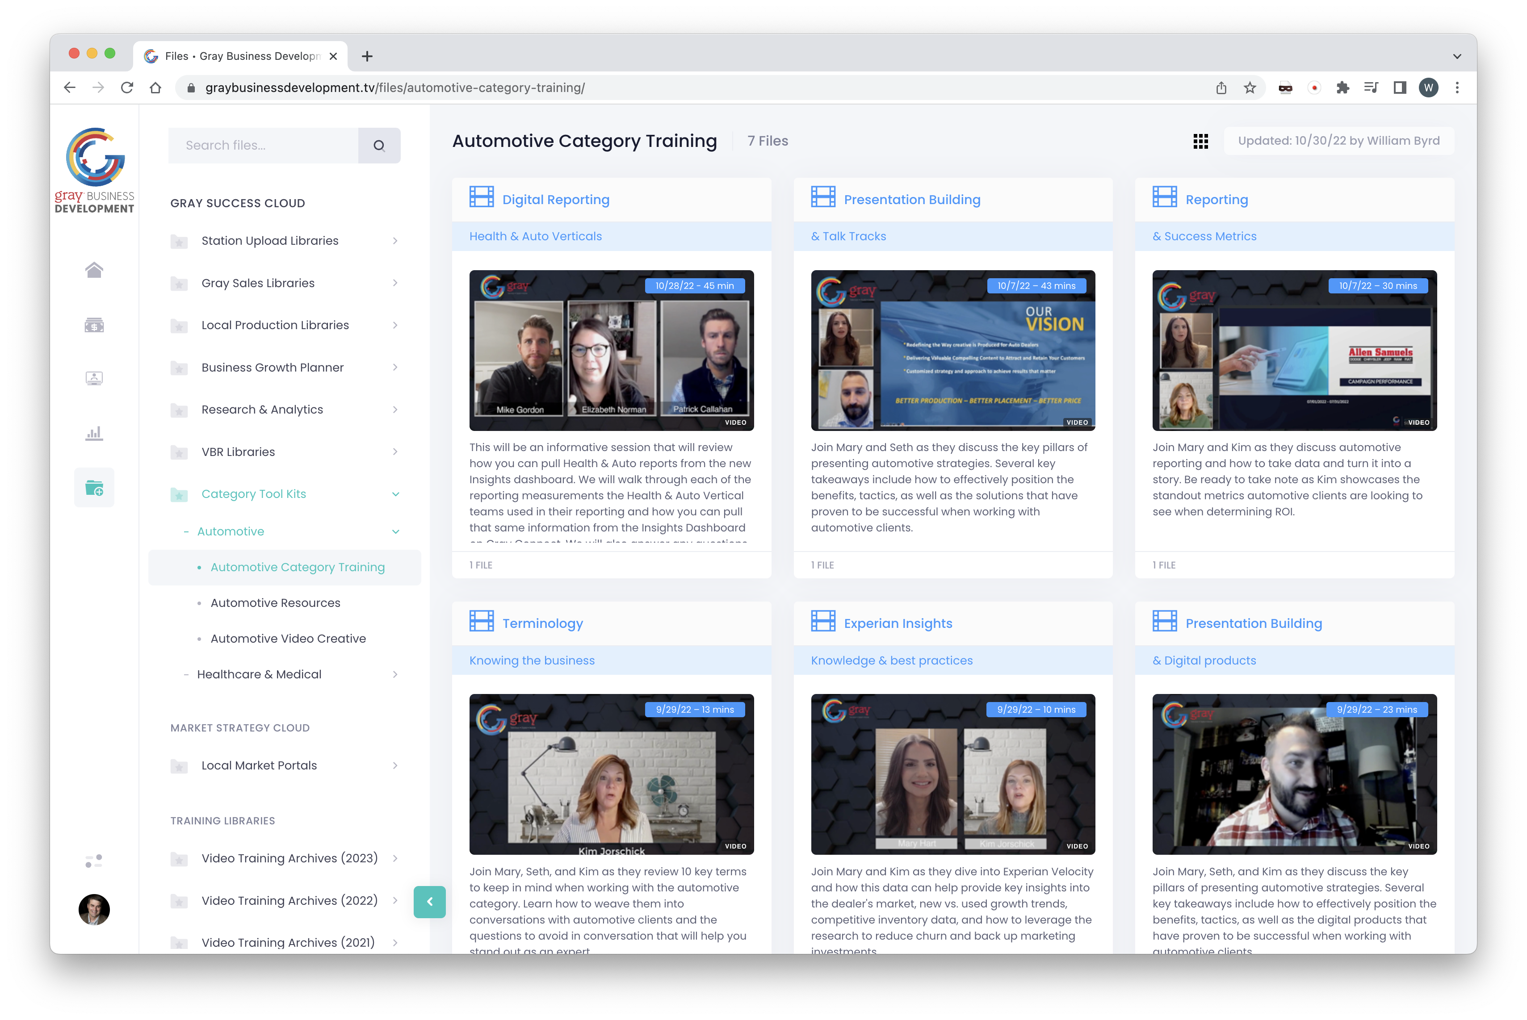Open the Presentation Building & Talk Tracks link

(912, 200)
